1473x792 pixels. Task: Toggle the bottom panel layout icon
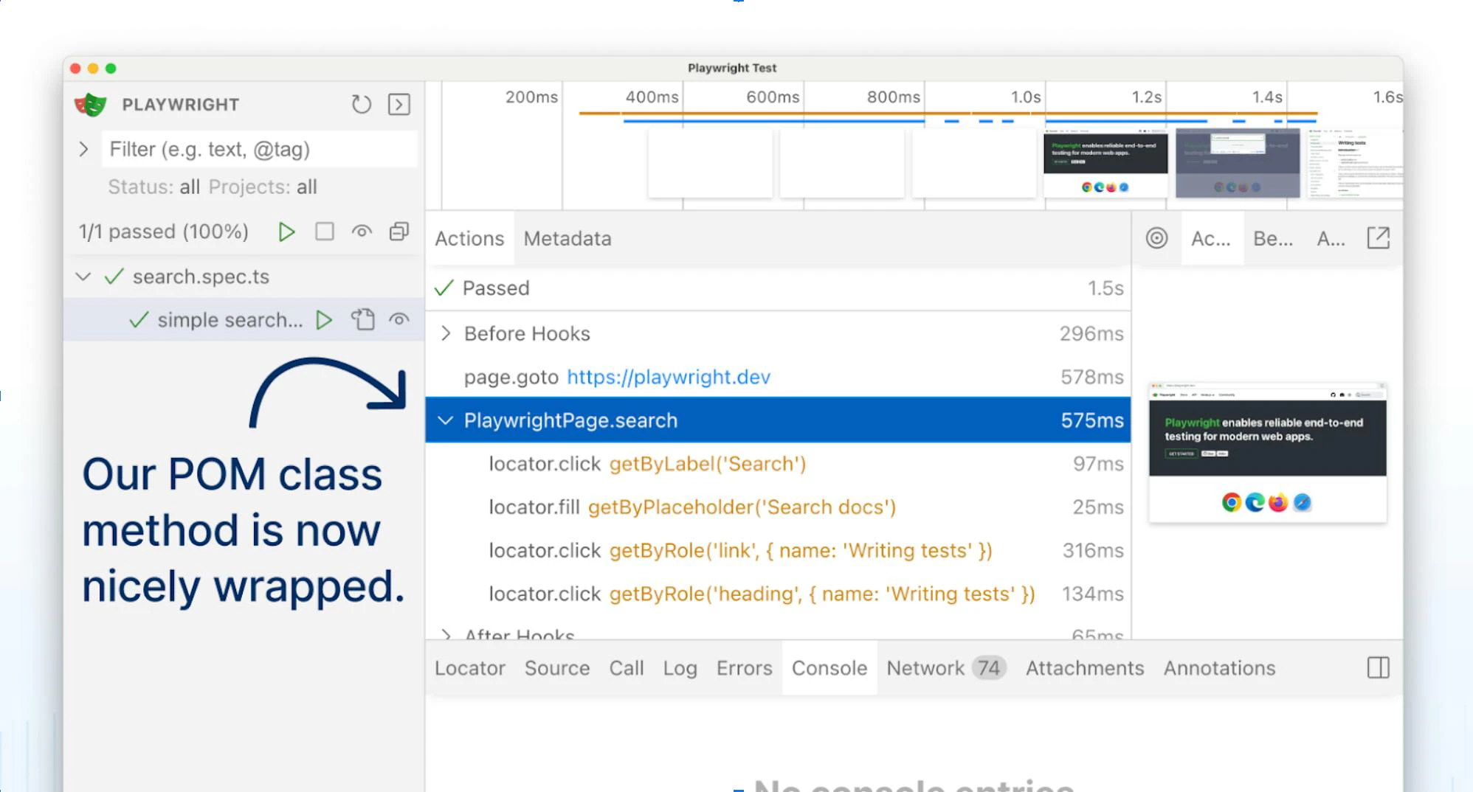pos(1378,667)
